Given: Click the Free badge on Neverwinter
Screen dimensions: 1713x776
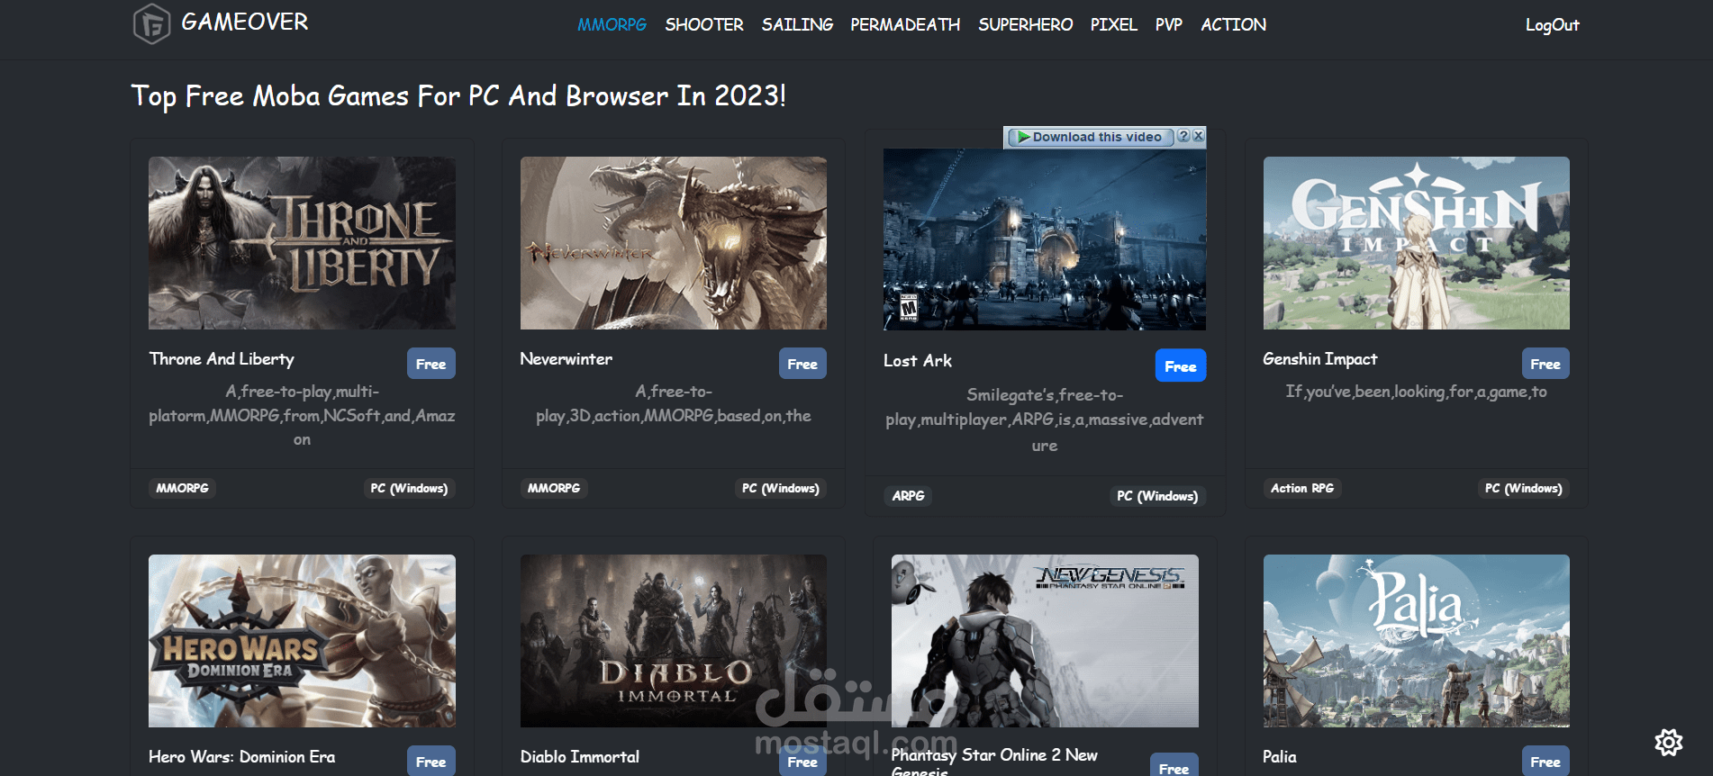Looking at the screenshot, I should pyautogui.click(x=802, y=364).
